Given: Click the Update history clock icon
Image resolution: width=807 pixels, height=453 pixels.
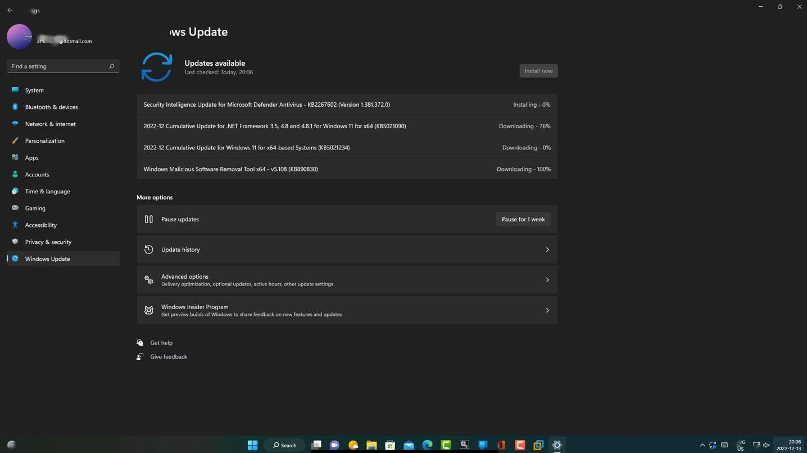Looking at the screenshot, I should pyautogui.click(x=149, y=250).
